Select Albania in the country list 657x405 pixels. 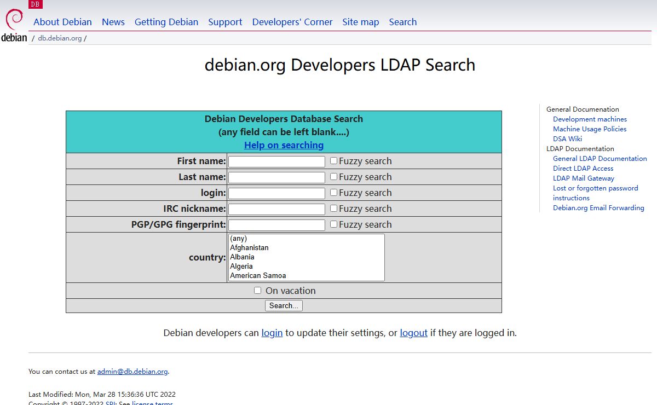coord(306,257)
